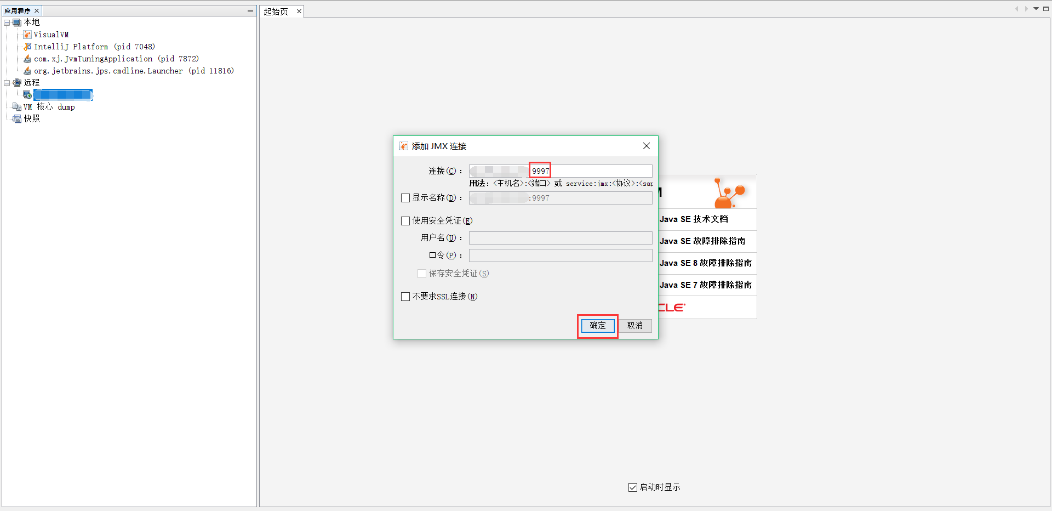Enable the 显示名称 checkbox

(405, 198)
